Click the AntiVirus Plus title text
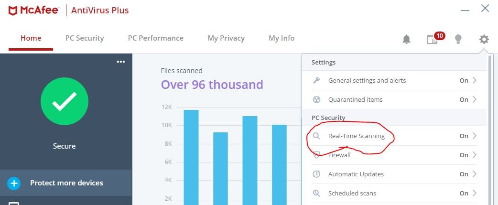 point(100,11)
